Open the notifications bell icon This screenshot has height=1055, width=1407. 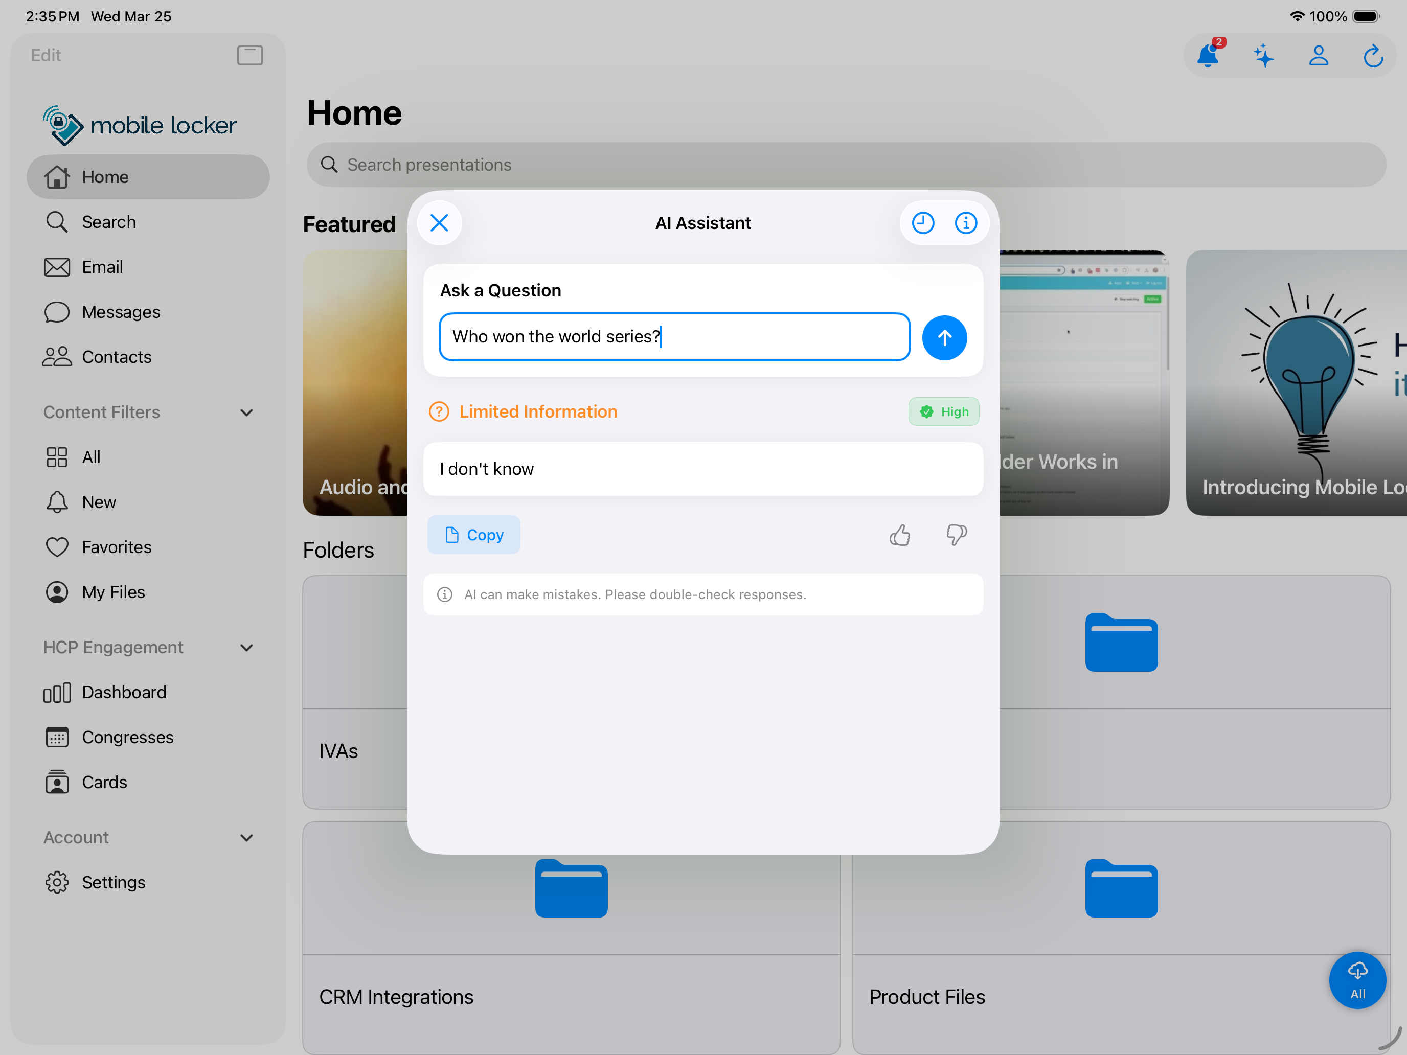[x=1207, y=56]
